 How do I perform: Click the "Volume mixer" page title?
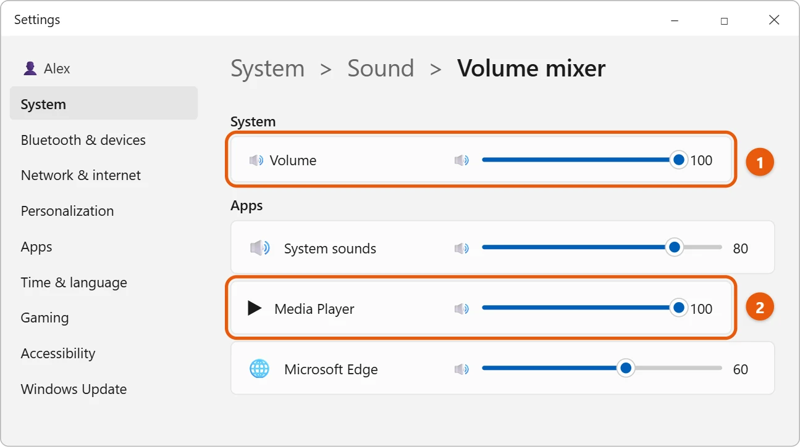[x=531, y=68]
